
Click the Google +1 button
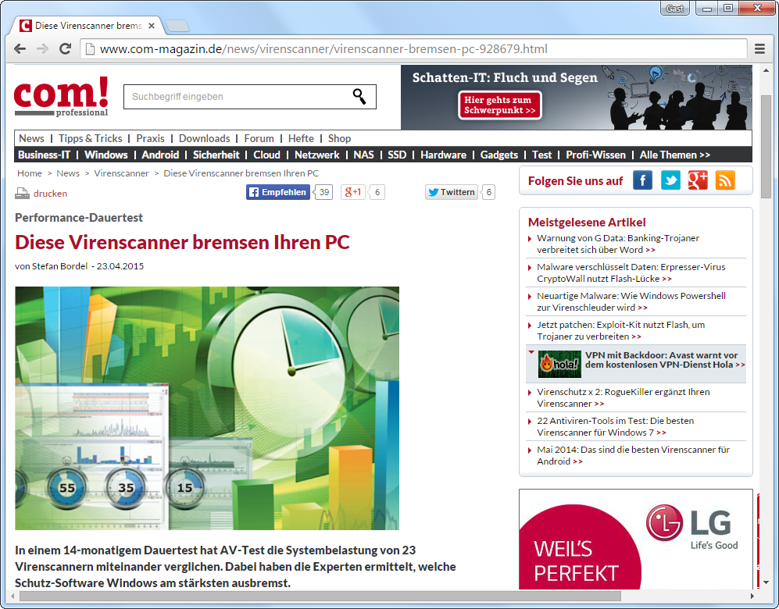[353, 192]
